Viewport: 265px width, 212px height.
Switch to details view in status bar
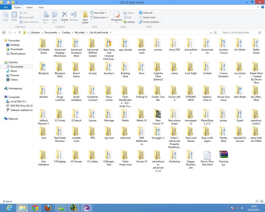257,201
